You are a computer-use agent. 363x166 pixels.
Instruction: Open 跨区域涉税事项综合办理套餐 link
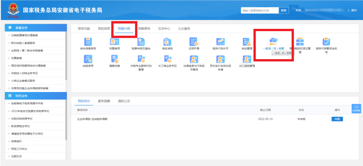[x=29, y=66]
